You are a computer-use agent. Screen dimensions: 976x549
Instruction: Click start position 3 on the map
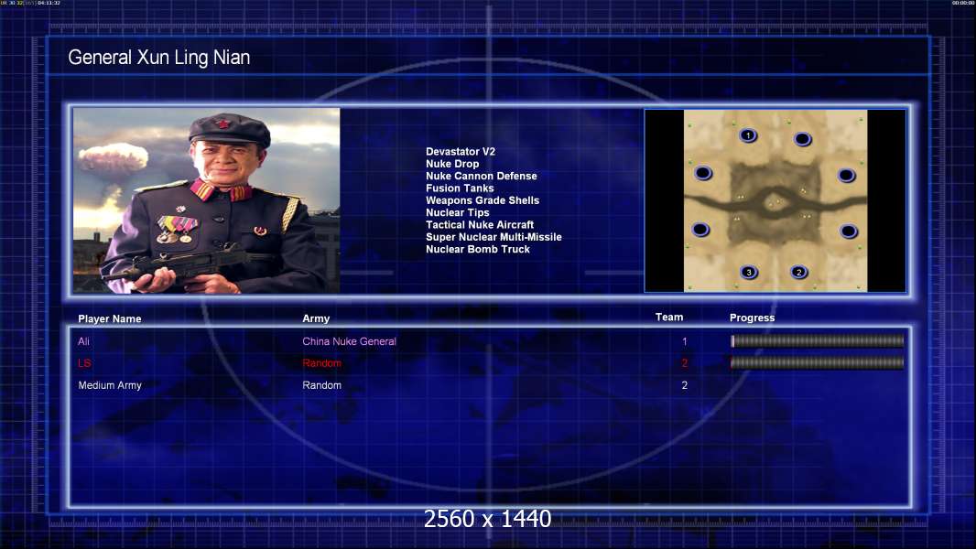pyautogui.click(x=749, y=272)
